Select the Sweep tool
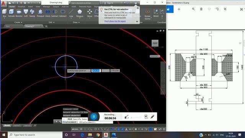 pos(32,13)
